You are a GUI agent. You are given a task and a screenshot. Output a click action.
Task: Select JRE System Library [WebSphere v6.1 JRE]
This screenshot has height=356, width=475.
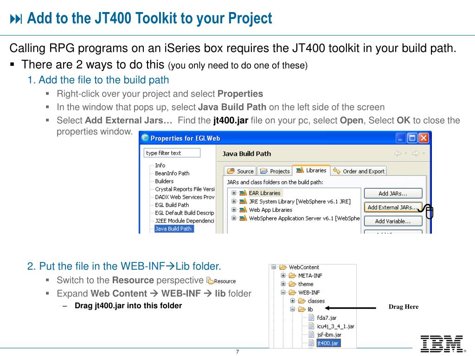(300, 201)
